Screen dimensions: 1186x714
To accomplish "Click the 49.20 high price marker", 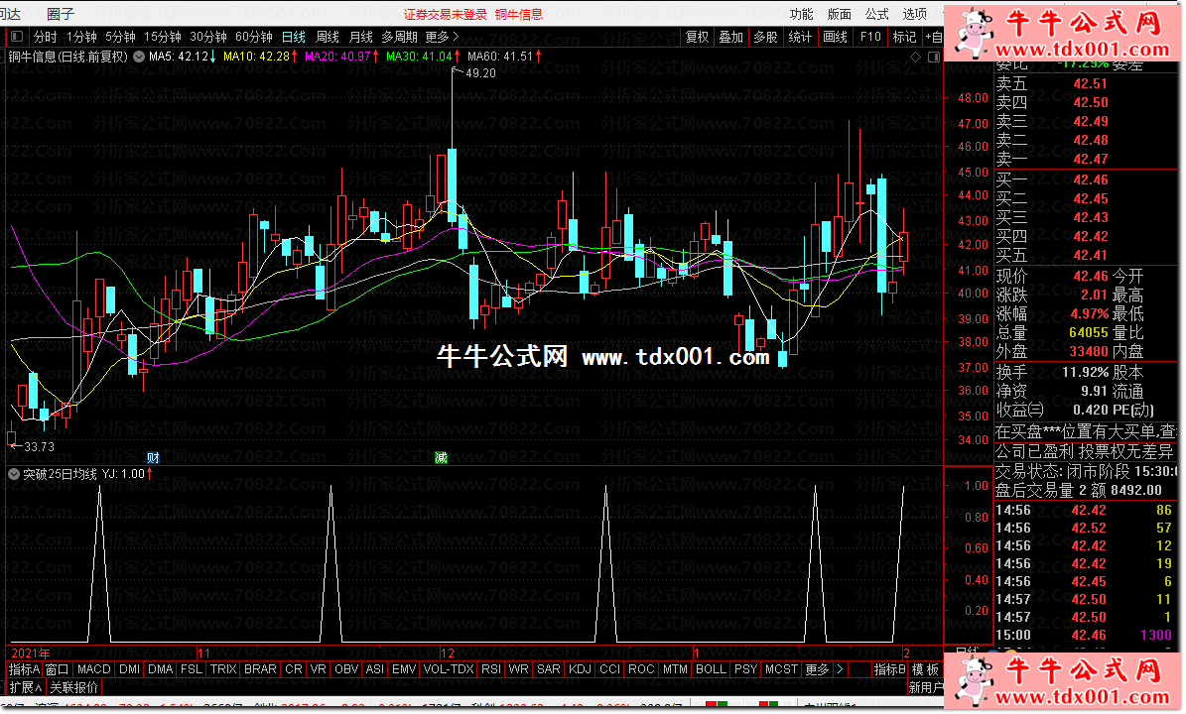I will pos(479,73).
